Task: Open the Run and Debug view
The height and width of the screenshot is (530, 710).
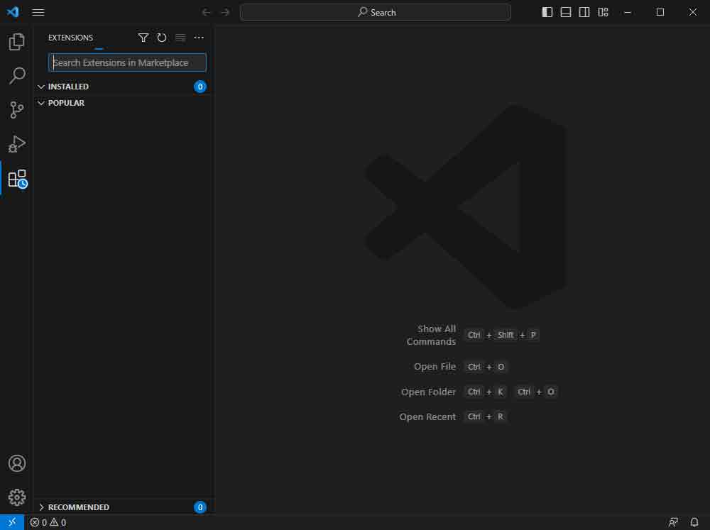Action: click(x=17, y=144)
